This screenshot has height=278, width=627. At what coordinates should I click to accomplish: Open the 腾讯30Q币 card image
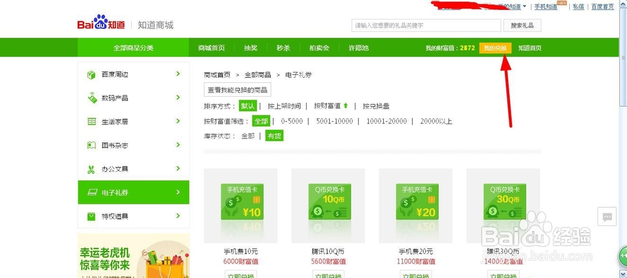[x=503, y=206]
